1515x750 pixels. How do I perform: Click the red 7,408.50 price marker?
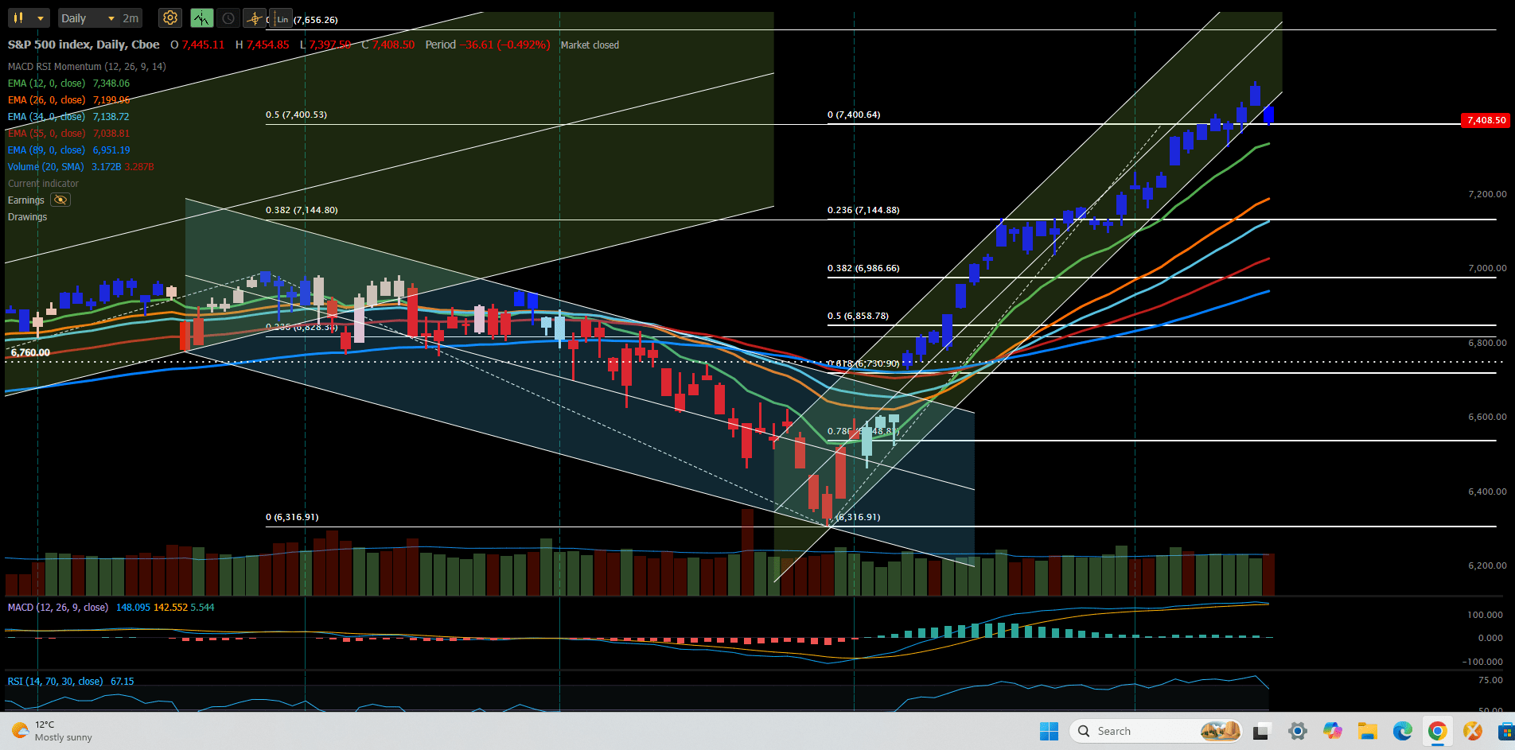[x=1486, y=120]
